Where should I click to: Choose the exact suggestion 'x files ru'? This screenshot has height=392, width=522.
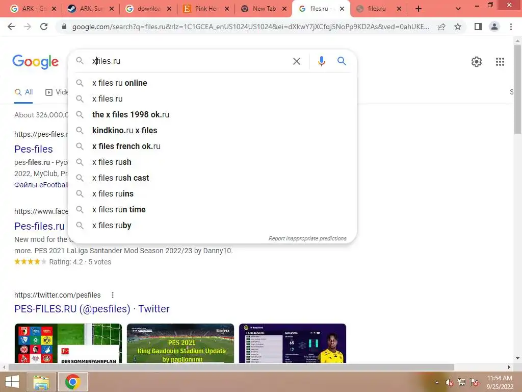212,99
